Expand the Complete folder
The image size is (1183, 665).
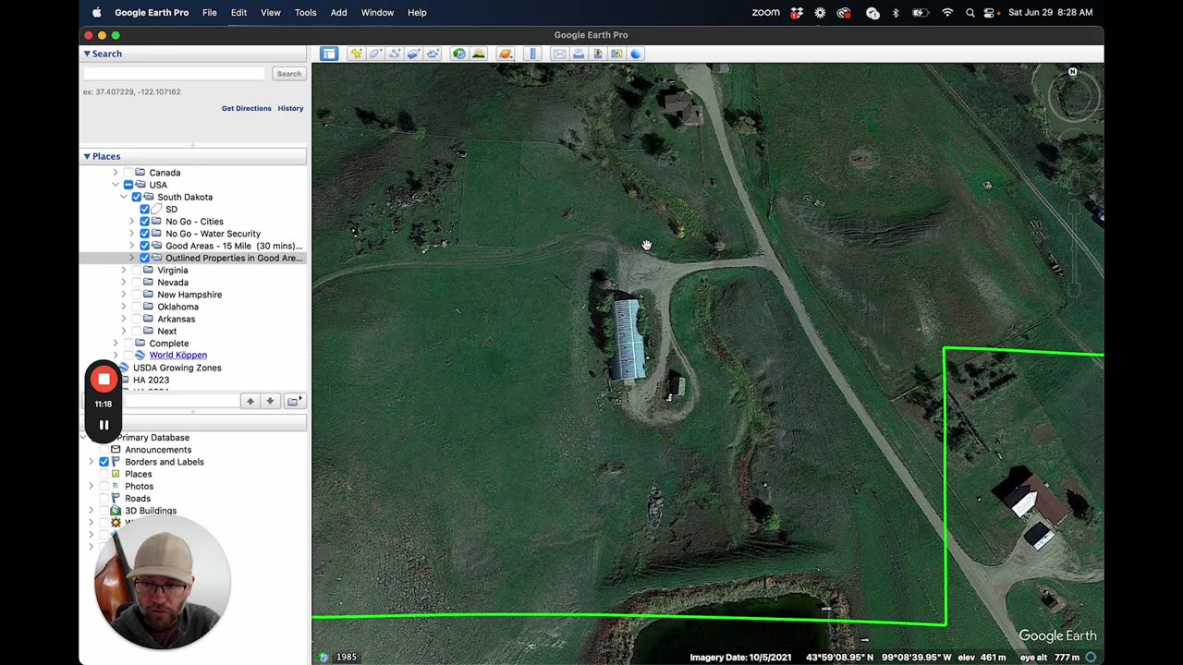(x=116, y=344)
